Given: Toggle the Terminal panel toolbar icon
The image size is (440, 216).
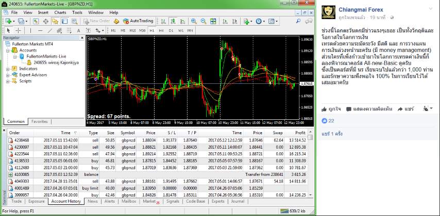Looking at the screenshot, I should pyautogui.click(x=64, y=21).
